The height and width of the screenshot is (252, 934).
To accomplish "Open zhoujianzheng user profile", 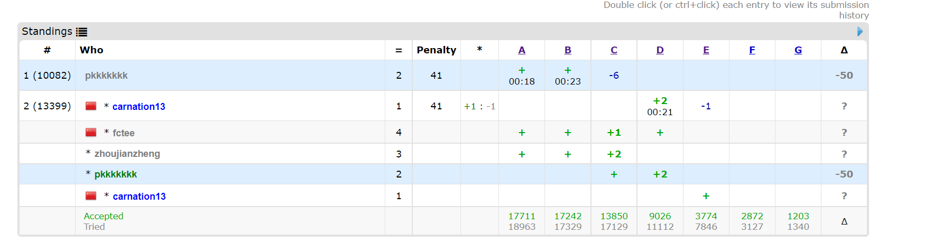I will [x=127, y=154].
